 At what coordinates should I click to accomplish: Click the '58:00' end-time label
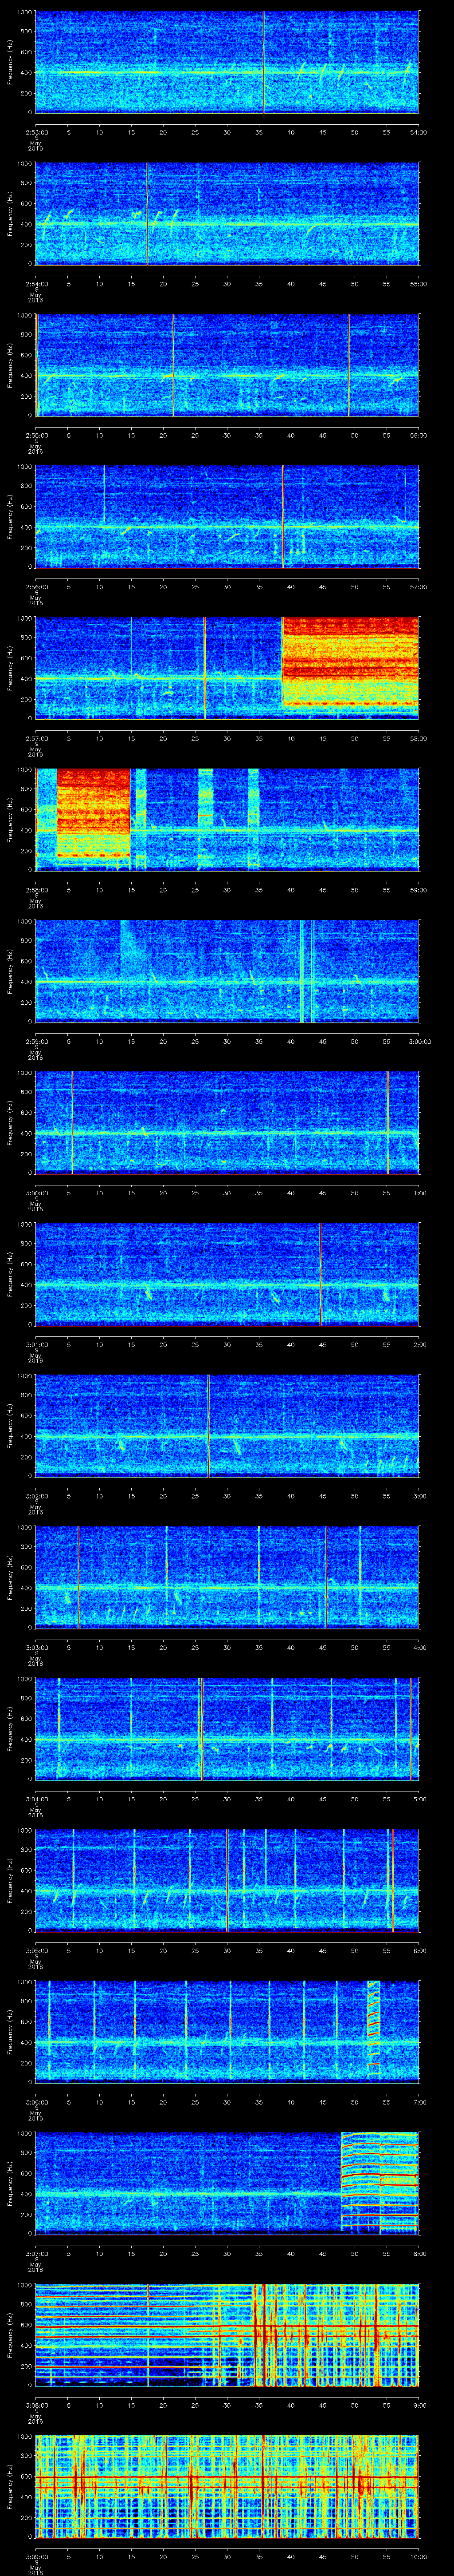click(x=418, y=738)
